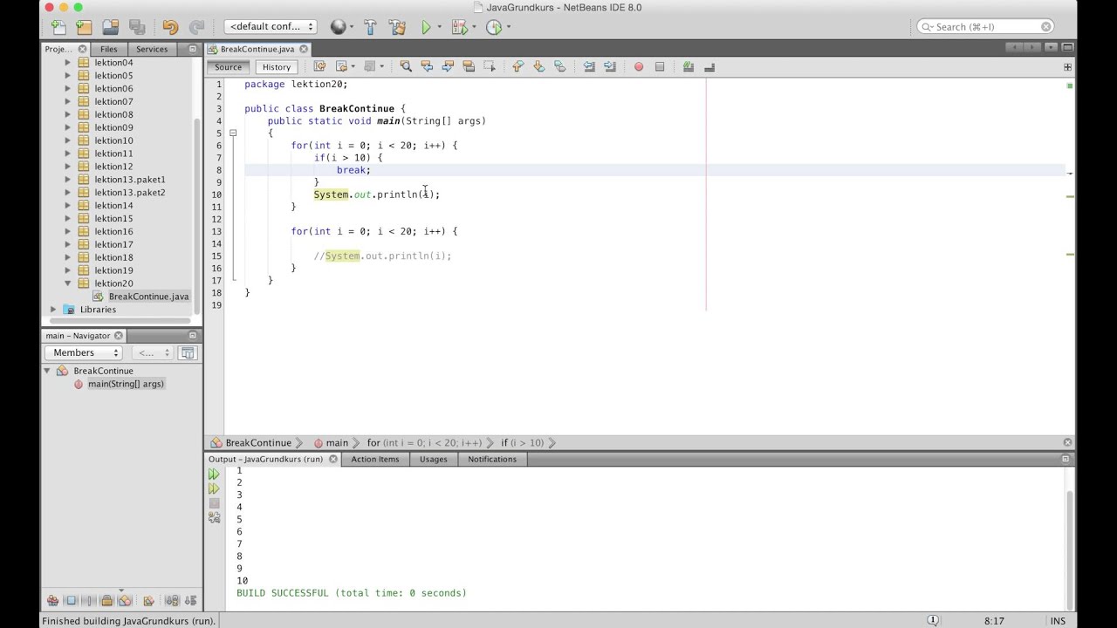Click the Open Project toolbar icon

pos(111,27)
